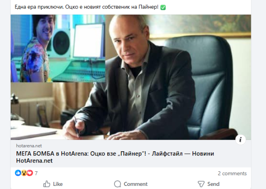
Task: Click the info "i" icon on link preview
Action: tap(240, 140)
